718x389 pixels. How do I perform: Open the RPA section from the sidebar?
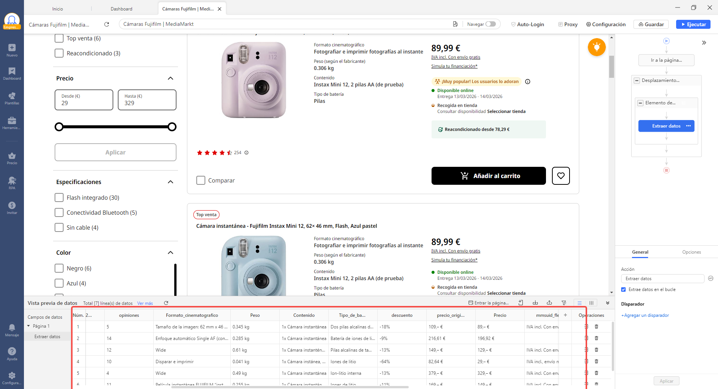pyautogui.click(x=12, y=183)
